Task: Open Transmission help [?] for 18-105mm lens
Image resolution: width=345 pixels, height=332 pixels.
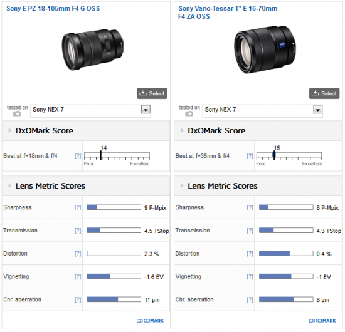Action: (78, 231)
